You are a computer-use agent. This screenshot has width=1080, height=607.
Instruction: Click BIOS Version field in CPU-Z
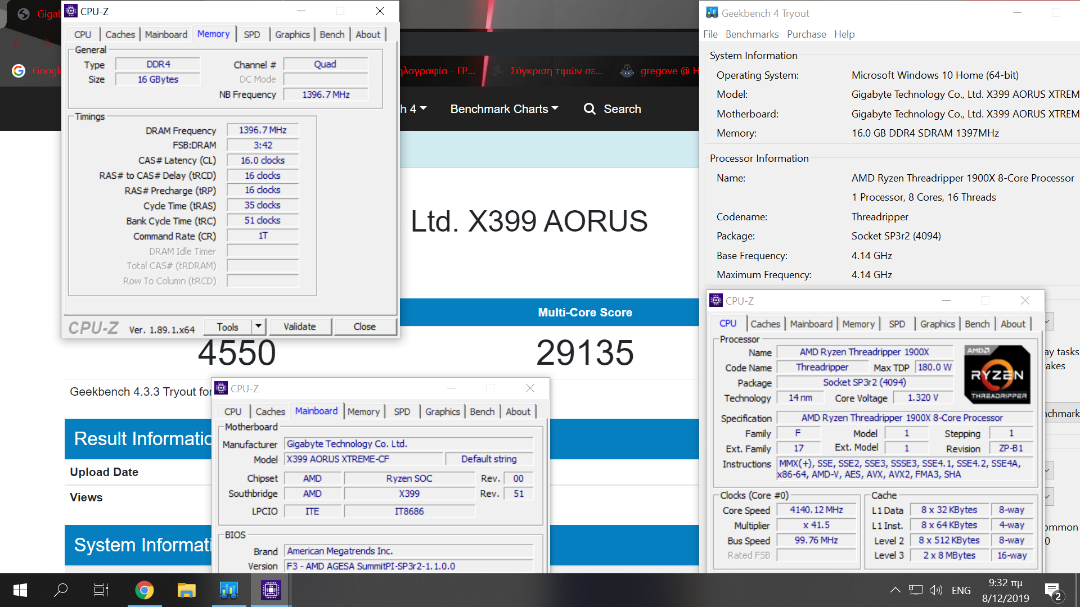(x=408, y=566)
